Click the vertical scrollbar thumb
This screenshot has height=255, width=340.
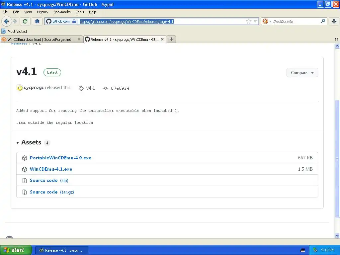coord(337,159)
